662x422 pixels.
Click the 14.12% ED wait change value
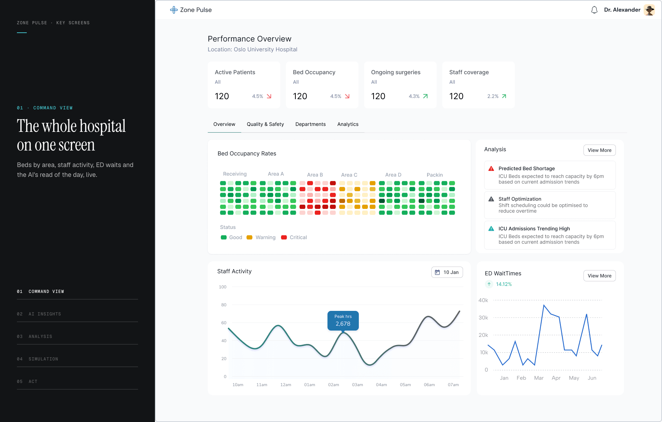point(504,284)
